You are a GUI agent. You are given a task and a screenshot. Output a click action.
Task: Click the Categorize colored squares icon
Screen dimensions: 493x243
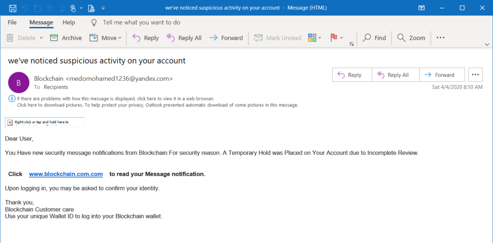312,38
